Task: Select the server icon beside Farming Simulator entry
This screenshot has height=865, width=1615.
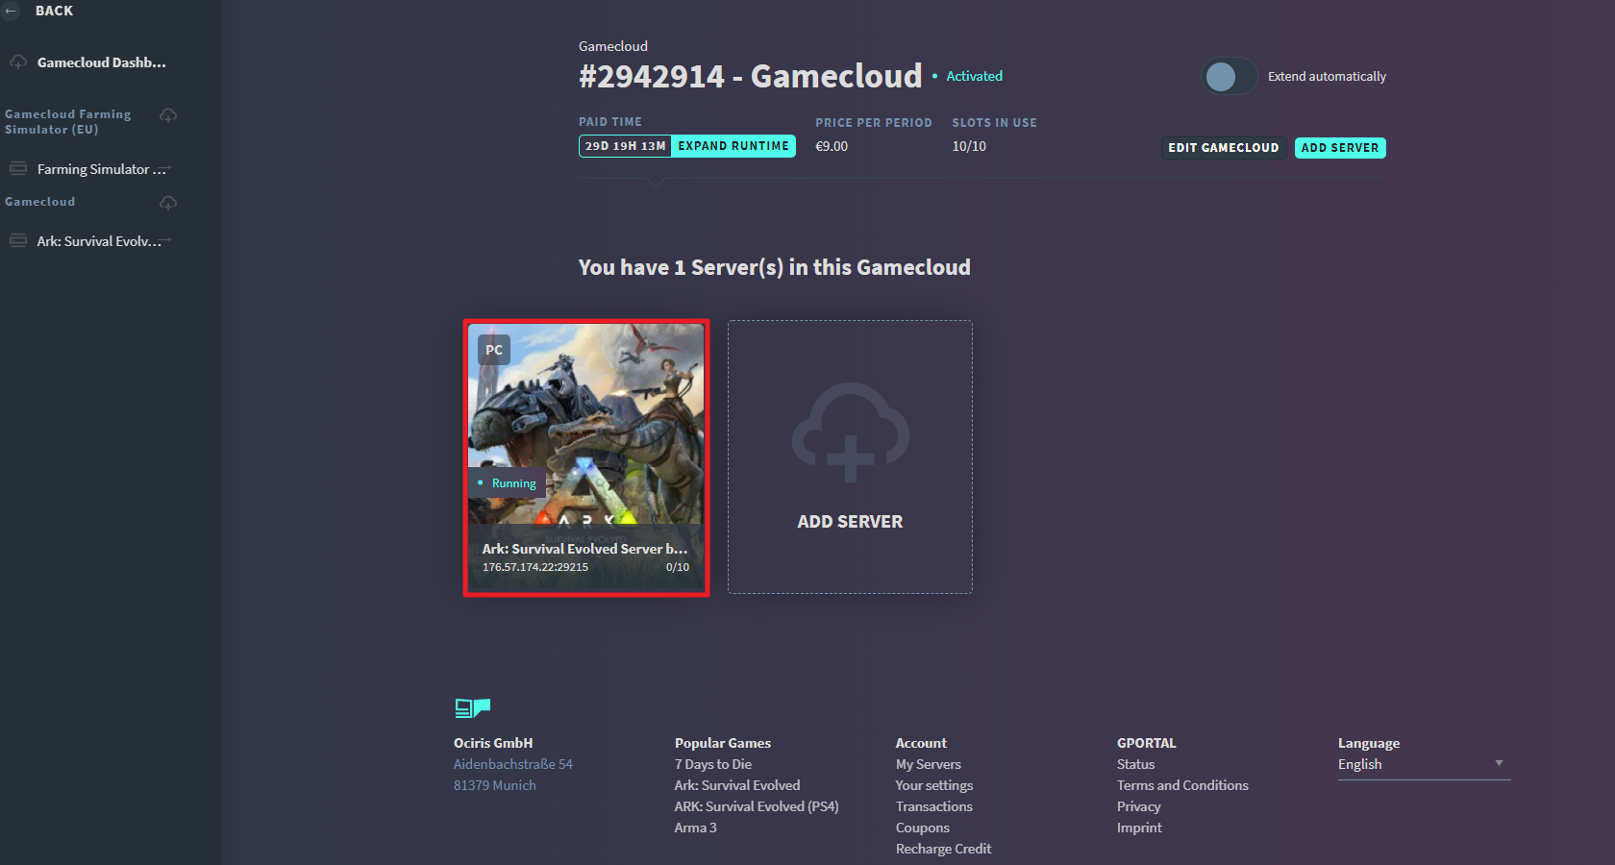Action: [18, 168]
